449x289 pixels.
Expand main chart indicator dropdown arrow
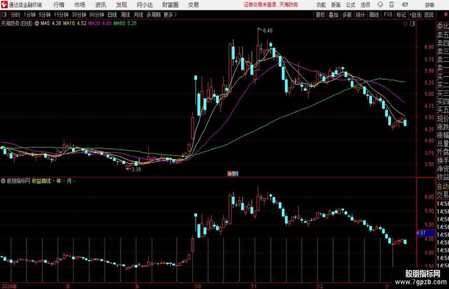(x=37, y=23)
